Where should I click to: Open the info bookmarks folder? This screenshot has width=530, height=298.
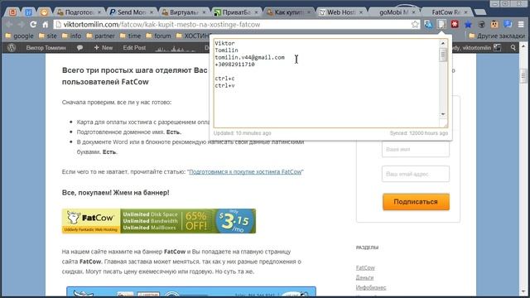click(71, 36)
